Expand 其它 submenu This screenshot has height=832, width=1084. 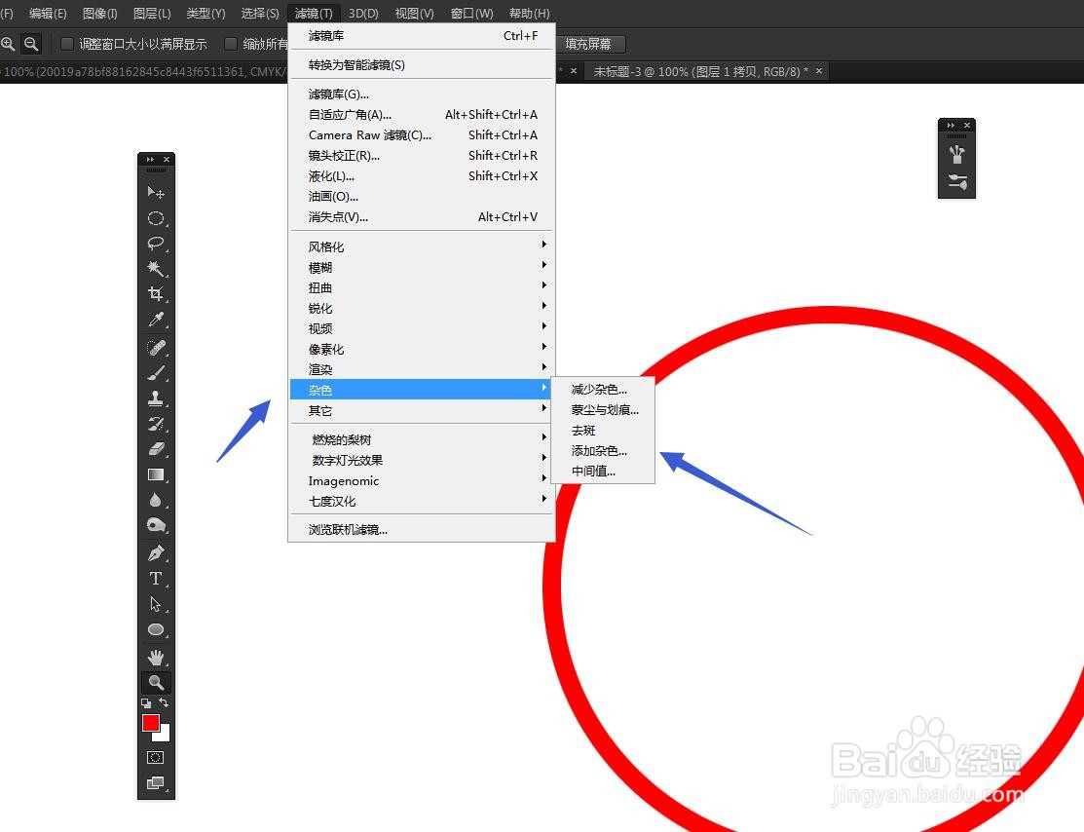pos(422,411)
